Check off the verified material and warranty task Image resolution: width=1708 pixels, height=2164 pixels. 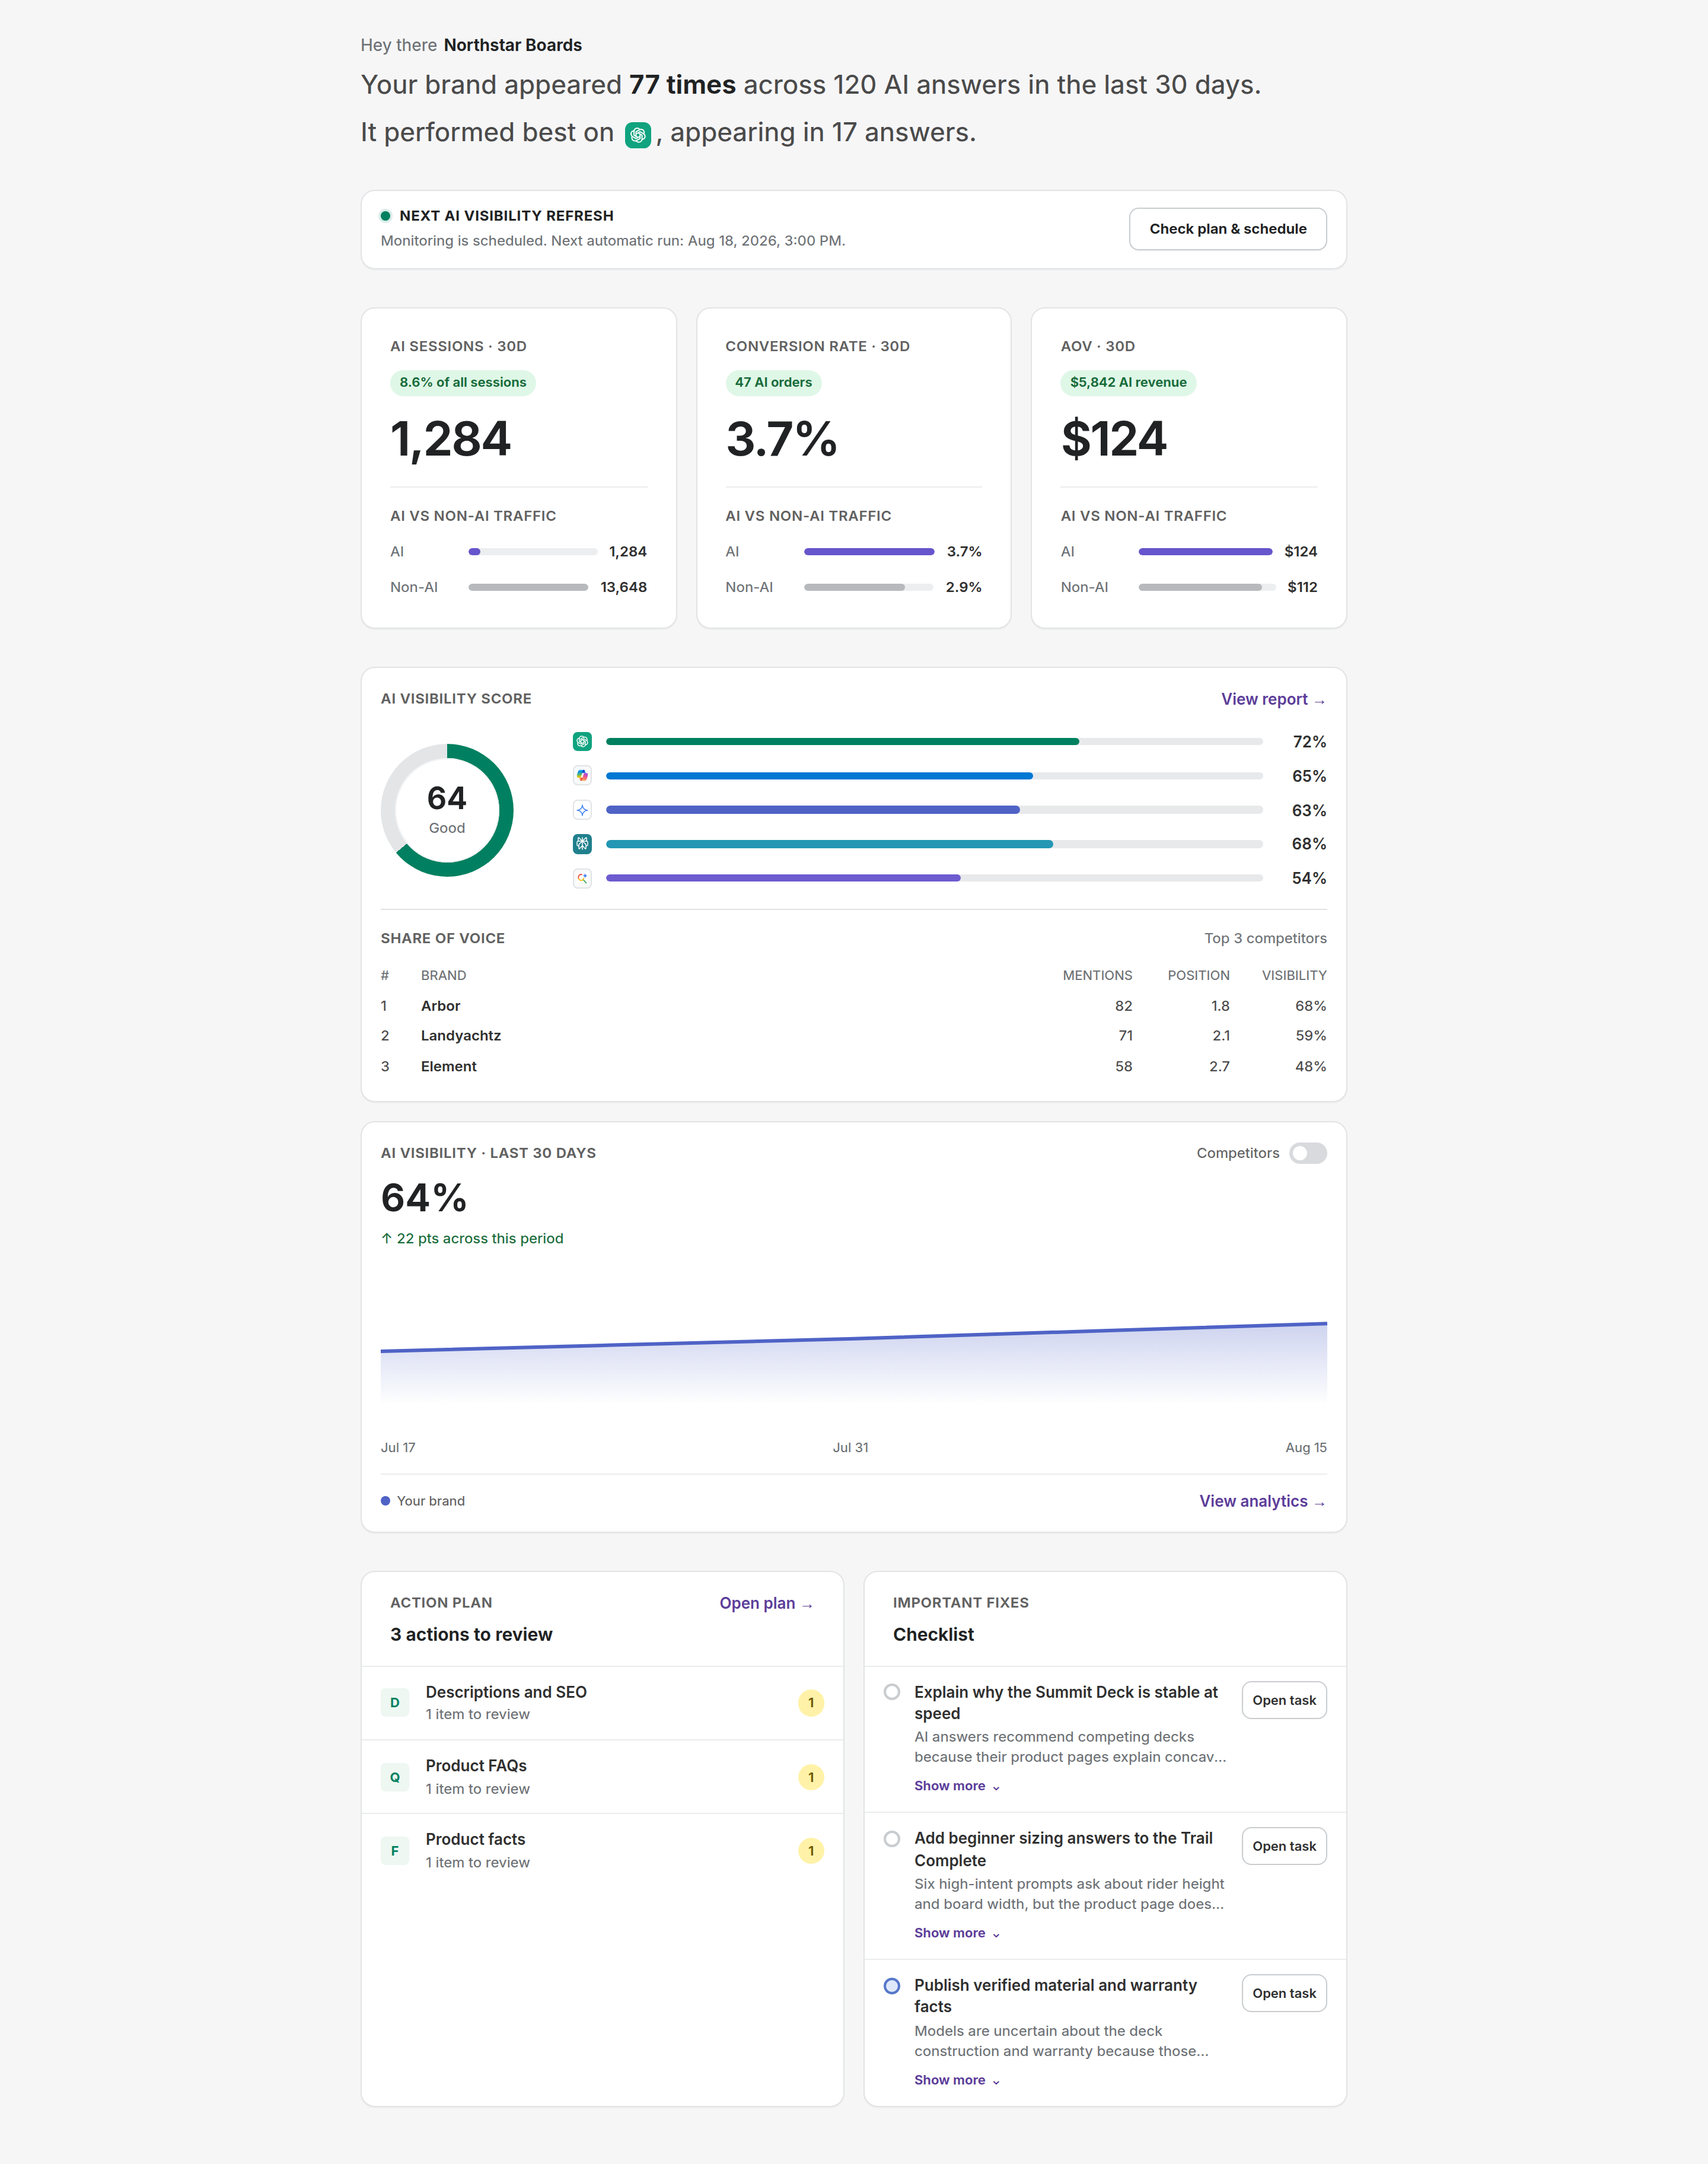892,1986
